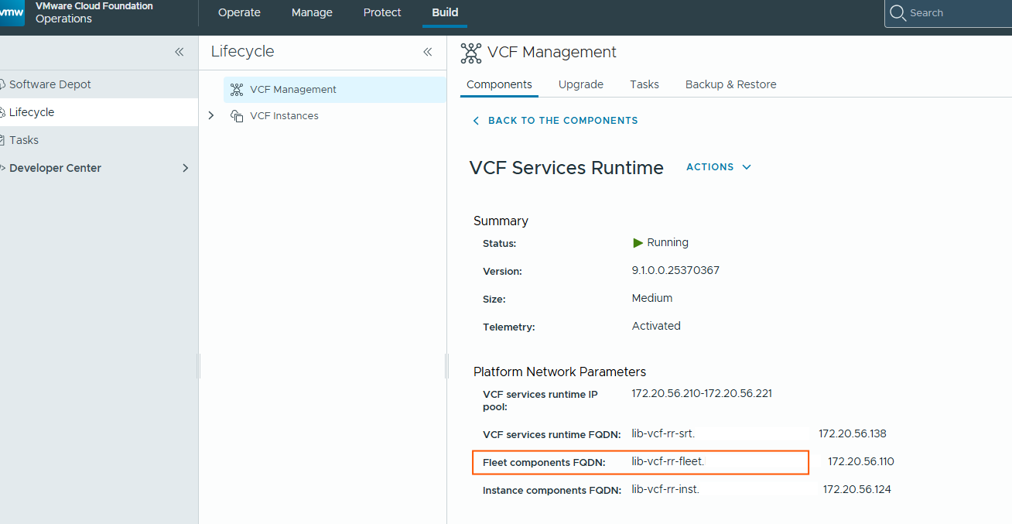The image size is (1012, 524).
Task: Click the lib-vcf-rr-inst. FQDN value
Action: pos(665,489)
